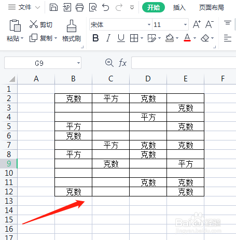Select row 9 header
236x240 pixels.
(x=9, y=163)
